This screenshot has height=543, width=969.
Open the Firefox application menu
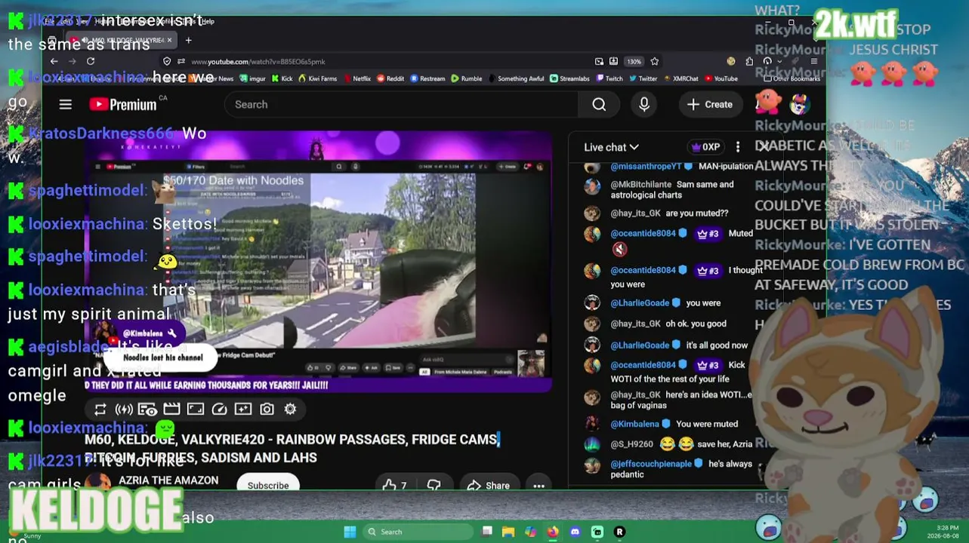tap(813, 62)
